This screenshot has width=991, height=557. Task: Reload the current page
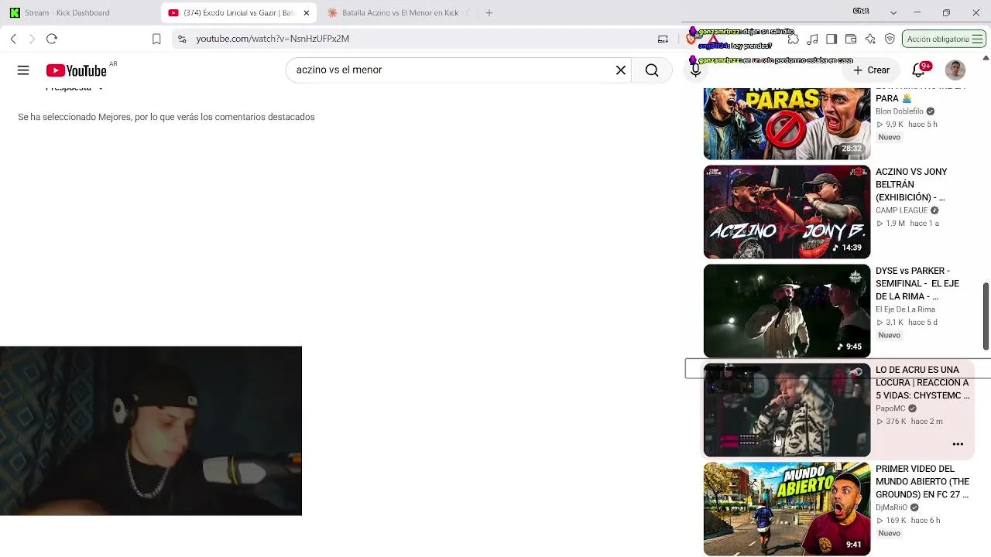tap(52, 39)
